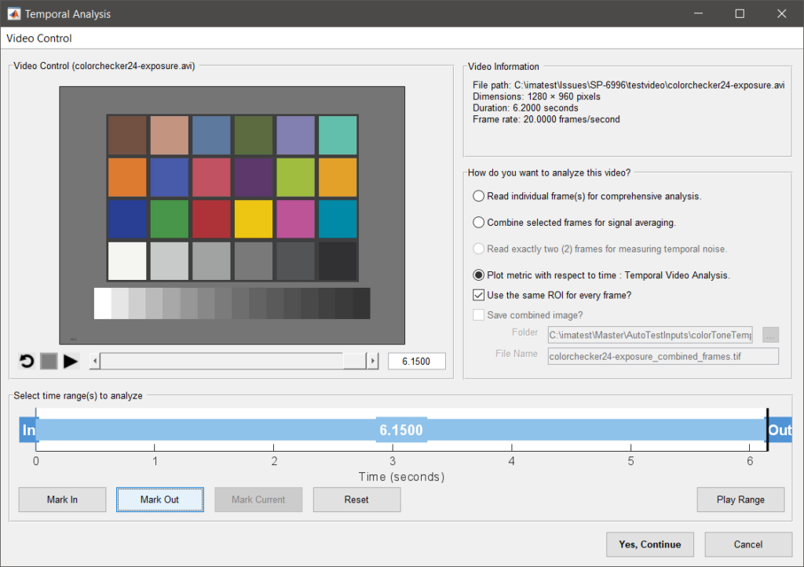Click the In marker handle on timeline
804x567 pixels.
point(28,430)
